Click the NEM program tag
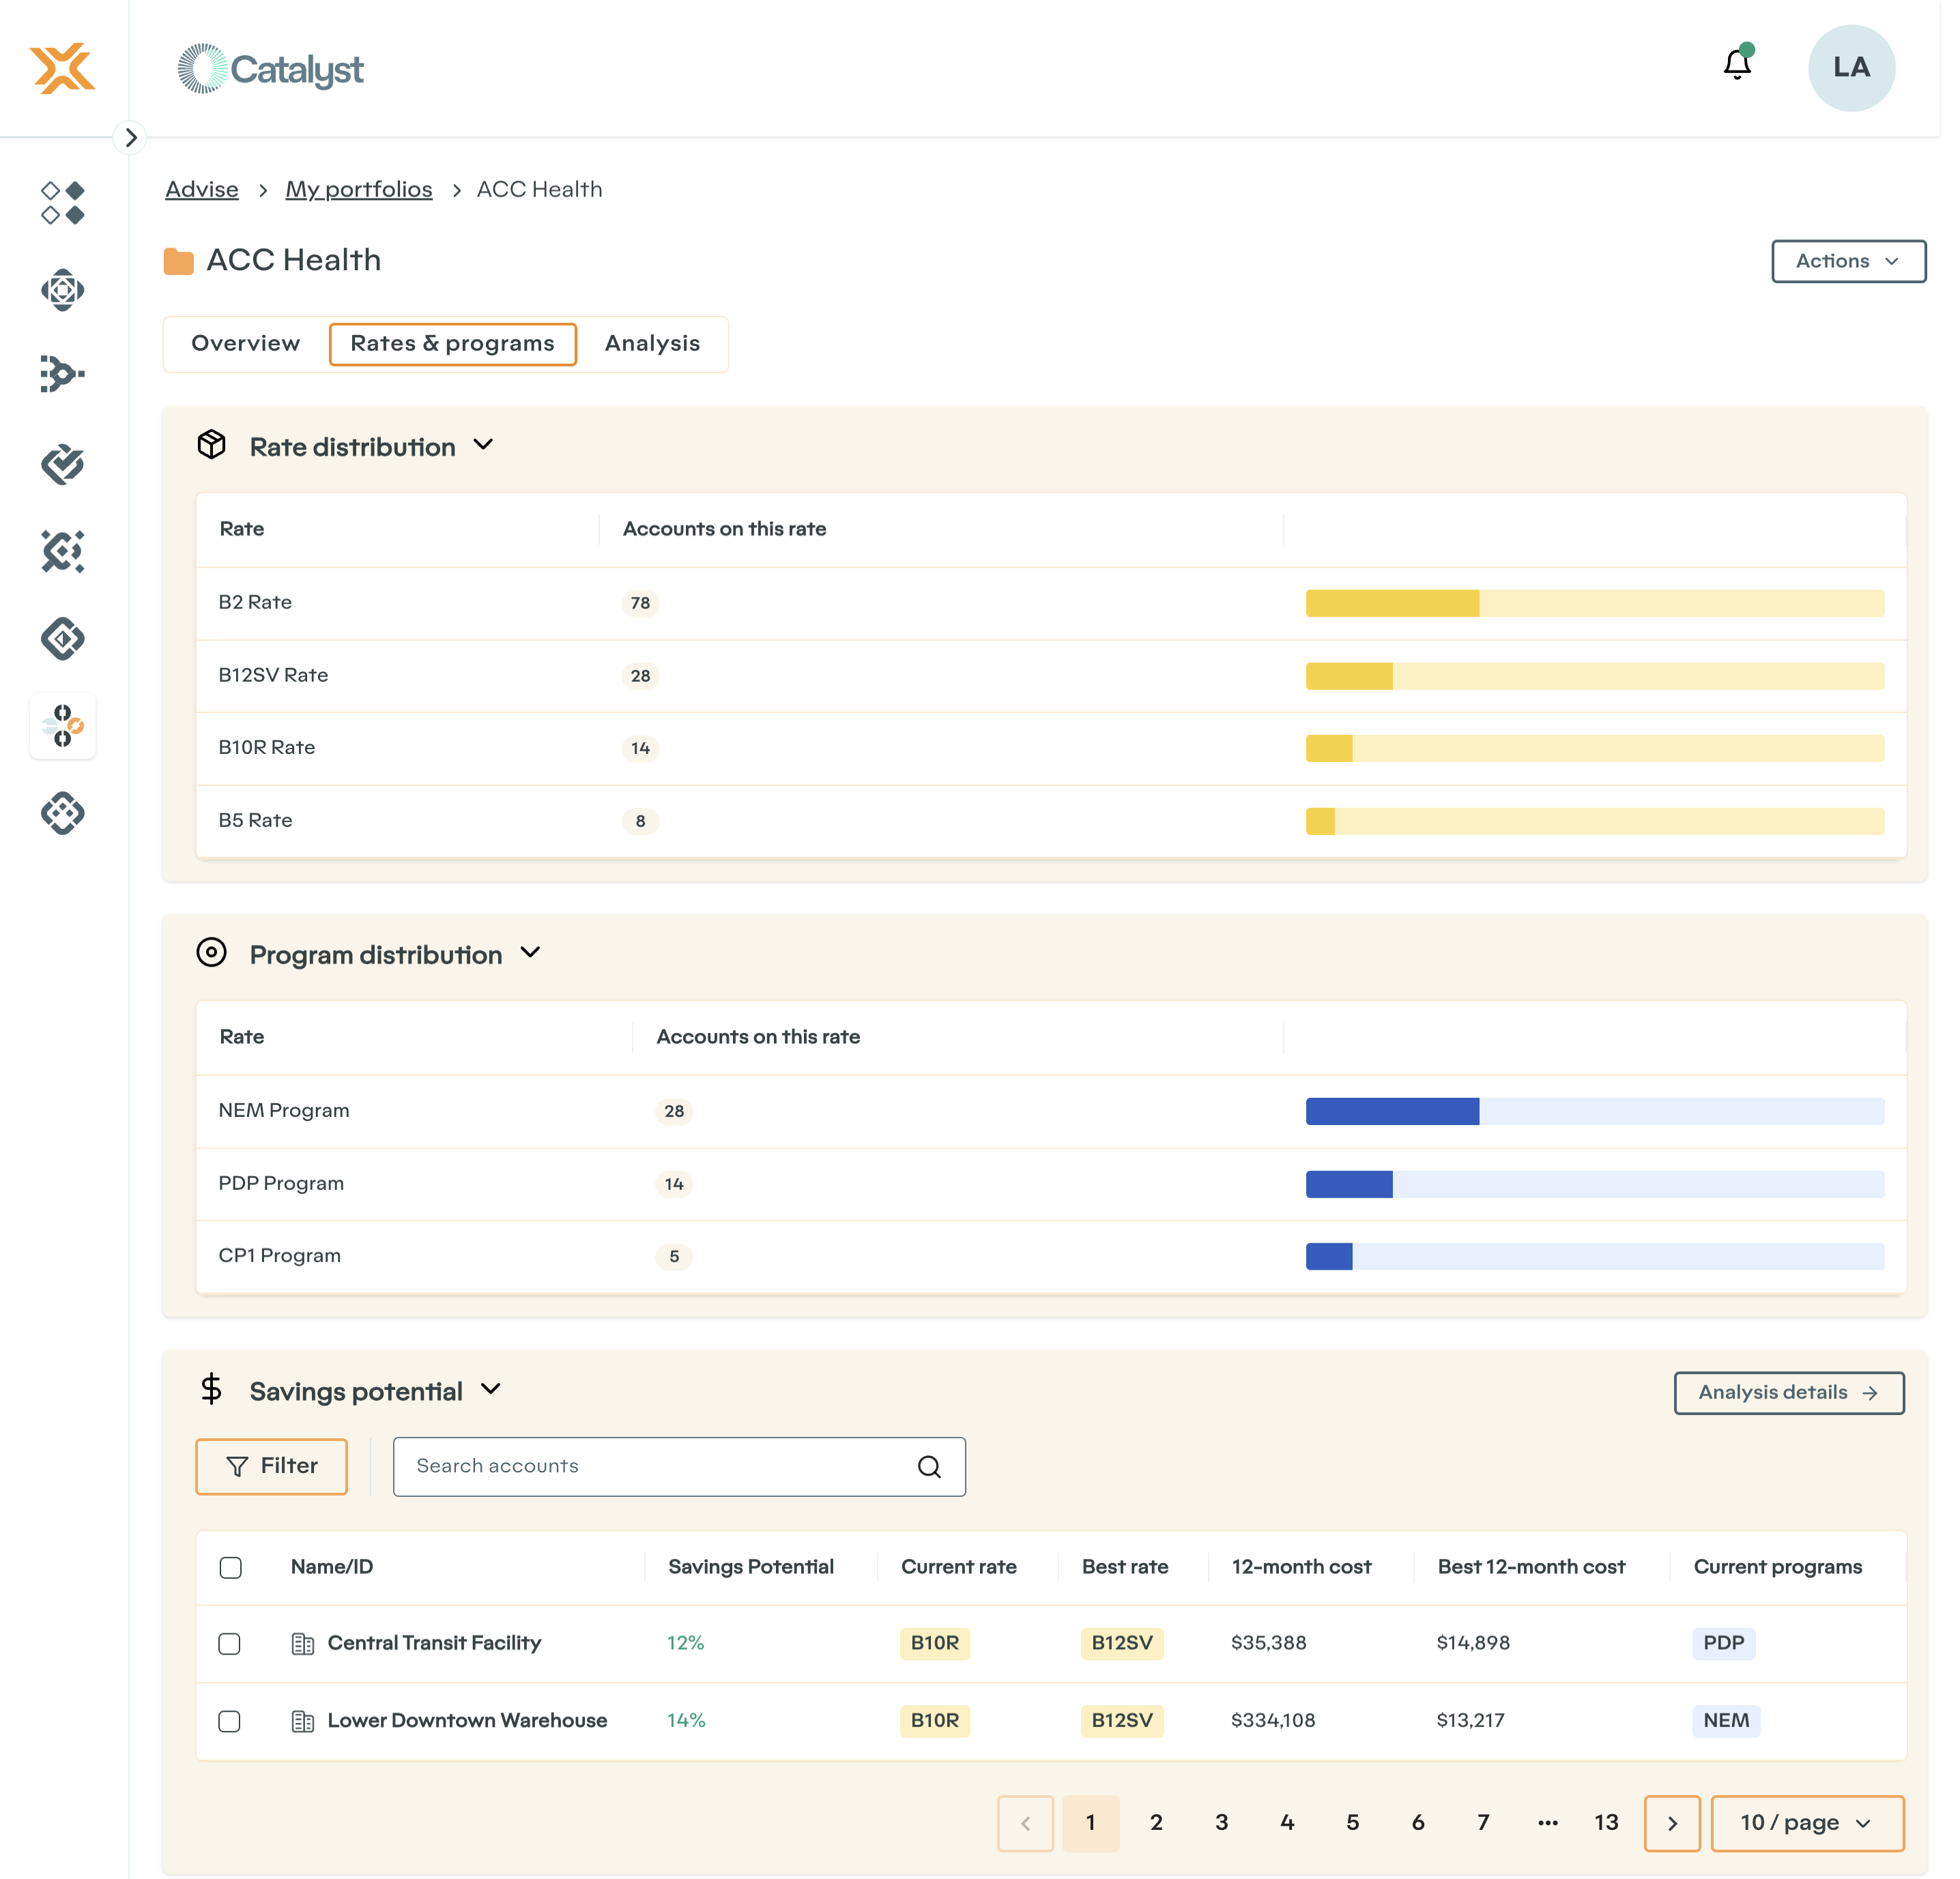Screen dimensions: 1960x1879 [x=1726, y=1721]
